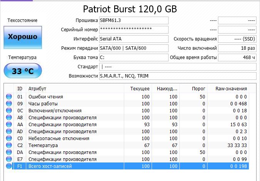Sort by the Атрибут column header

point(75,89)
